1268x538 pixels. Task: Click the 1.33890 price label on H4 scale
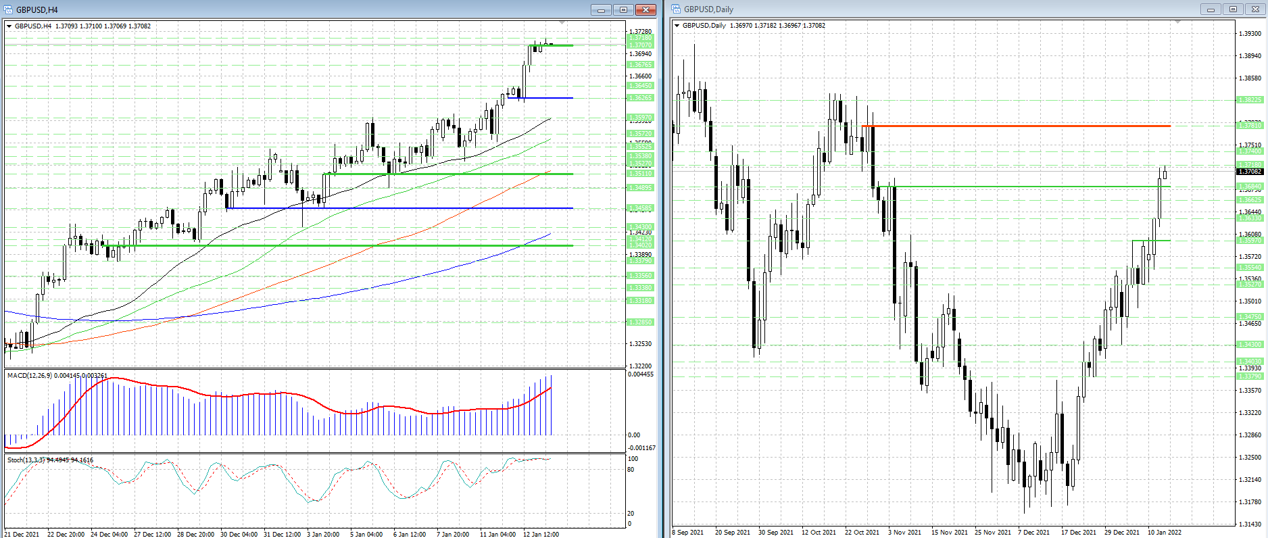(640, 255)
